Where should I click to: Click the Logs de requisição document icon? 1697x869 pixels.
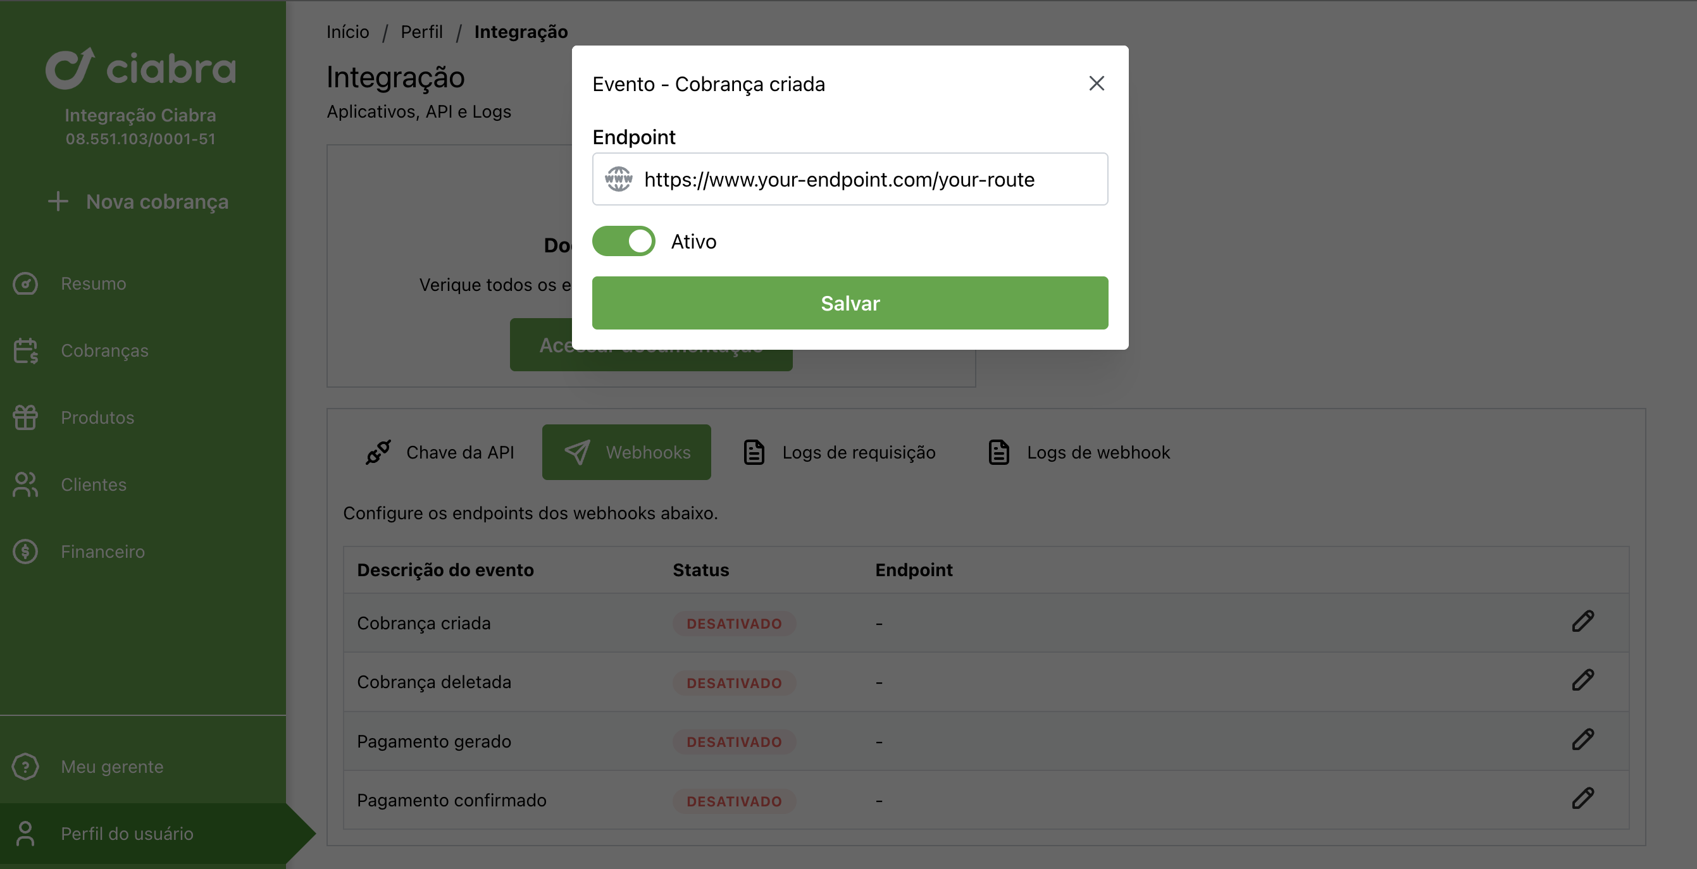click(754, 452)
